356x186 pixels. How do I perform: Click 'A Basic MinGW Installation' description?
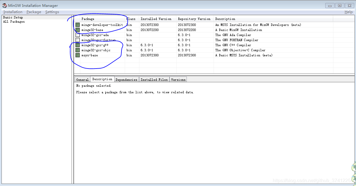pyautogui.click(x=239, y=30)
